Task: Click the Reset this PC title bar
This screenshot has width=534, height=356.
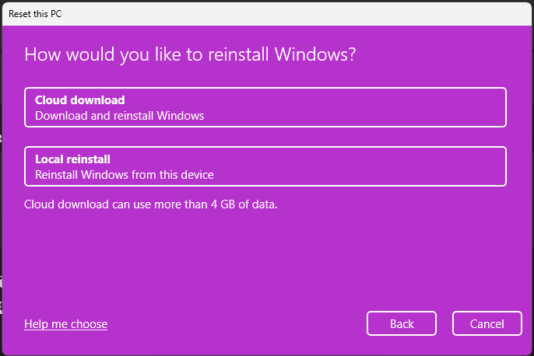Action: coord(234,13)
